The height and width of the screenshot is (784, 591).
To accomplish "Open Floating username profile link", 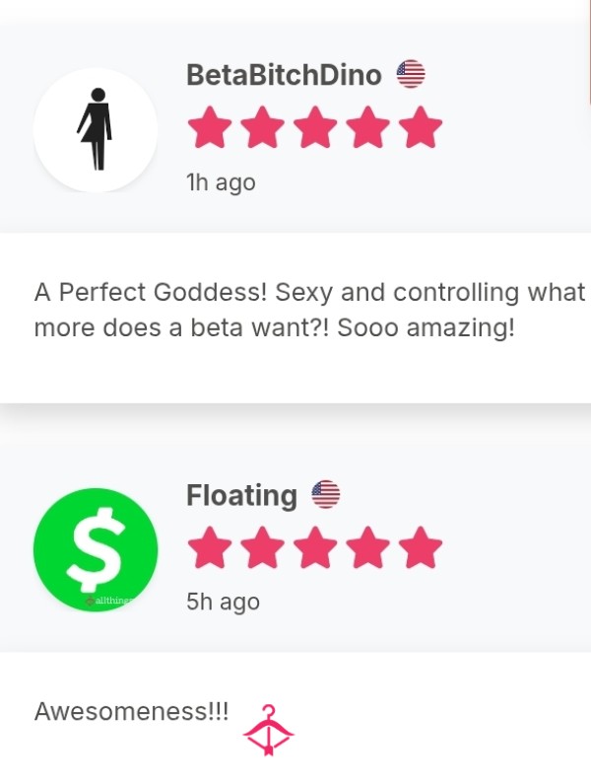I will (241, 495).
